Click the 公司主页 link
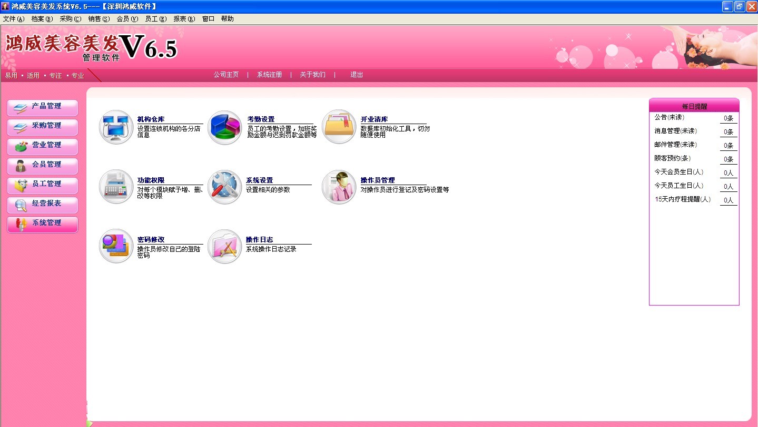The image size is (758, 427). [x=226, y=75]
